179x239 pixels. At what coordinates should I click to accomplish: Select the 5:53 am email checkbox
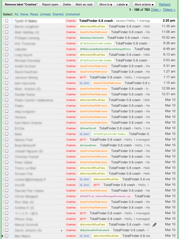click(7, 60)
